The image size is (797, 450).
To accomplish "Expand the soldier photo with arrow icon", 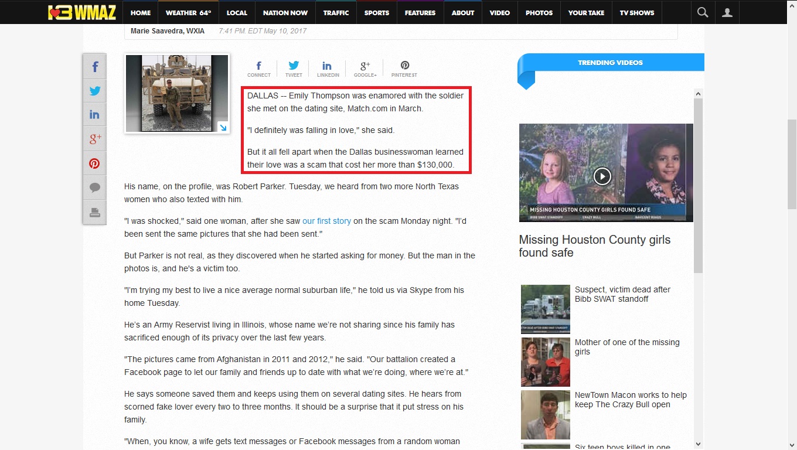I will pyautogui.click(x=223, y=127).
